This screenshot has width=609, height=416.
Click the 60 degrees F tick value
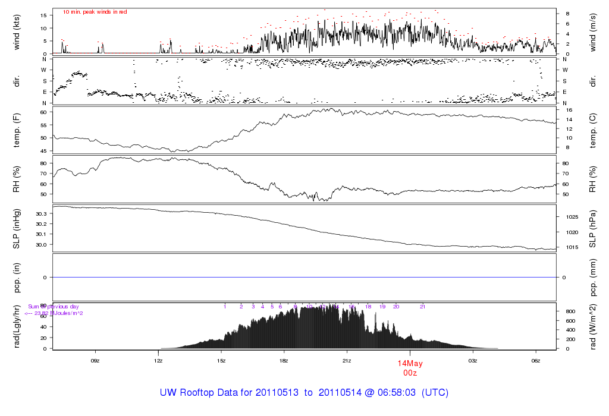point(43,112)
